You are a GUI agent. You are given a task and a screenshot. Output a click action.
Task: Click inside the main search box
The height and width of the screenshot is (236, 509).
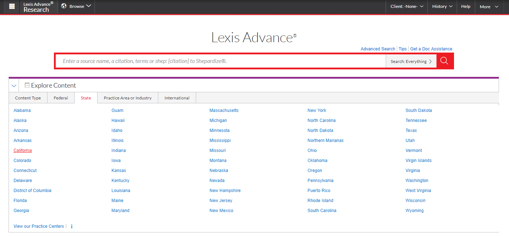220,61
